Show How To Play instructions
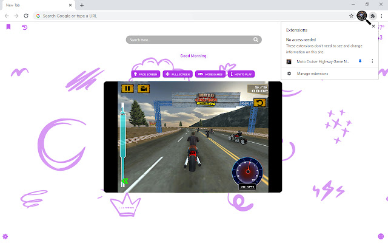Viewport: 388px width, 243px height. click(241, 74)
